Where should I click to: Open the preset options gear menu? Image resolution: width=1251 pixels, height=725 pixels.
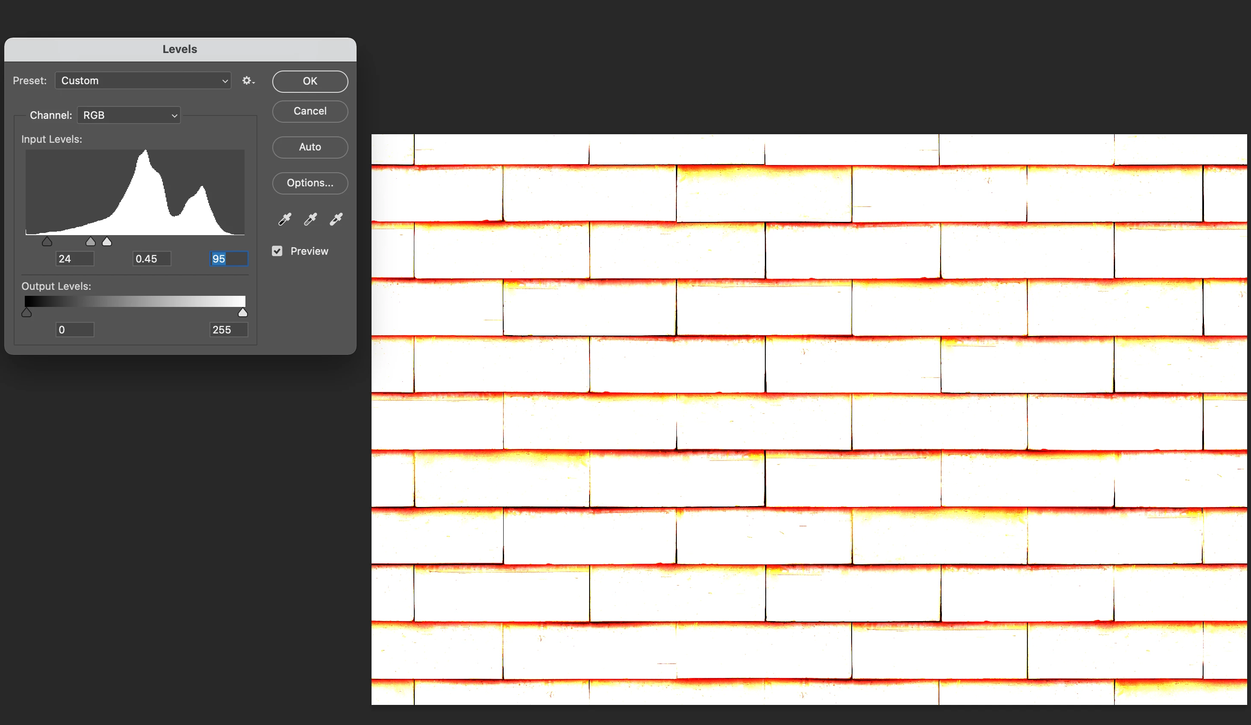coord(248,80)
